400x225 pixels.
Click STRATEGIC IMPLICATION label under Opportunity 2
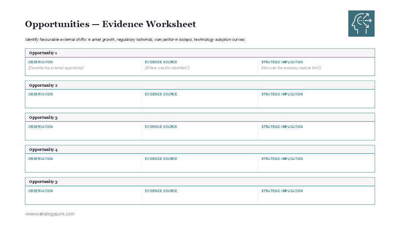point(282,94)
